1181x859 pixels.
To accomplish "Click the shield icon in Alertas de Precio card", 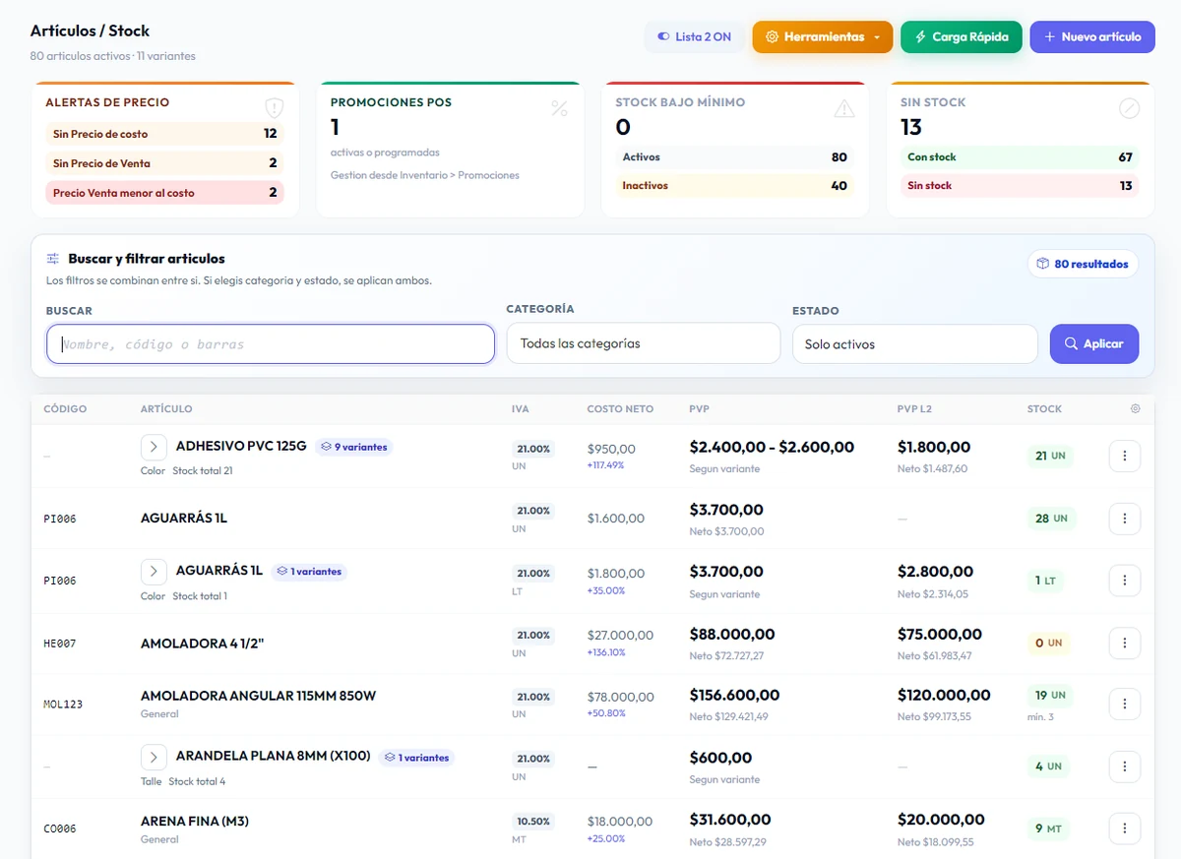I will pos(274,108).
